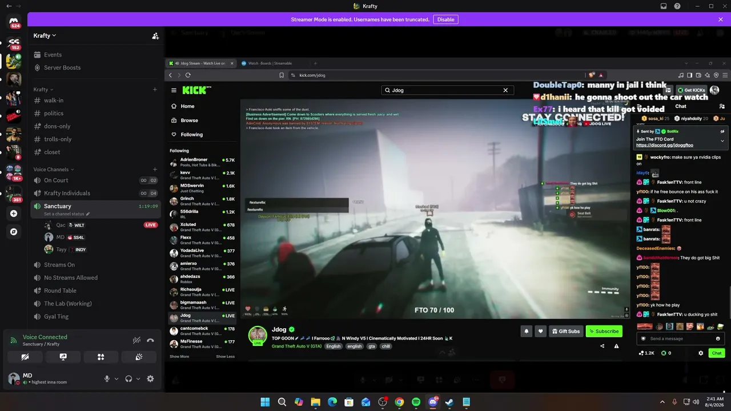
Task: Open headphone output options arrow
Action: pos(138,378)
